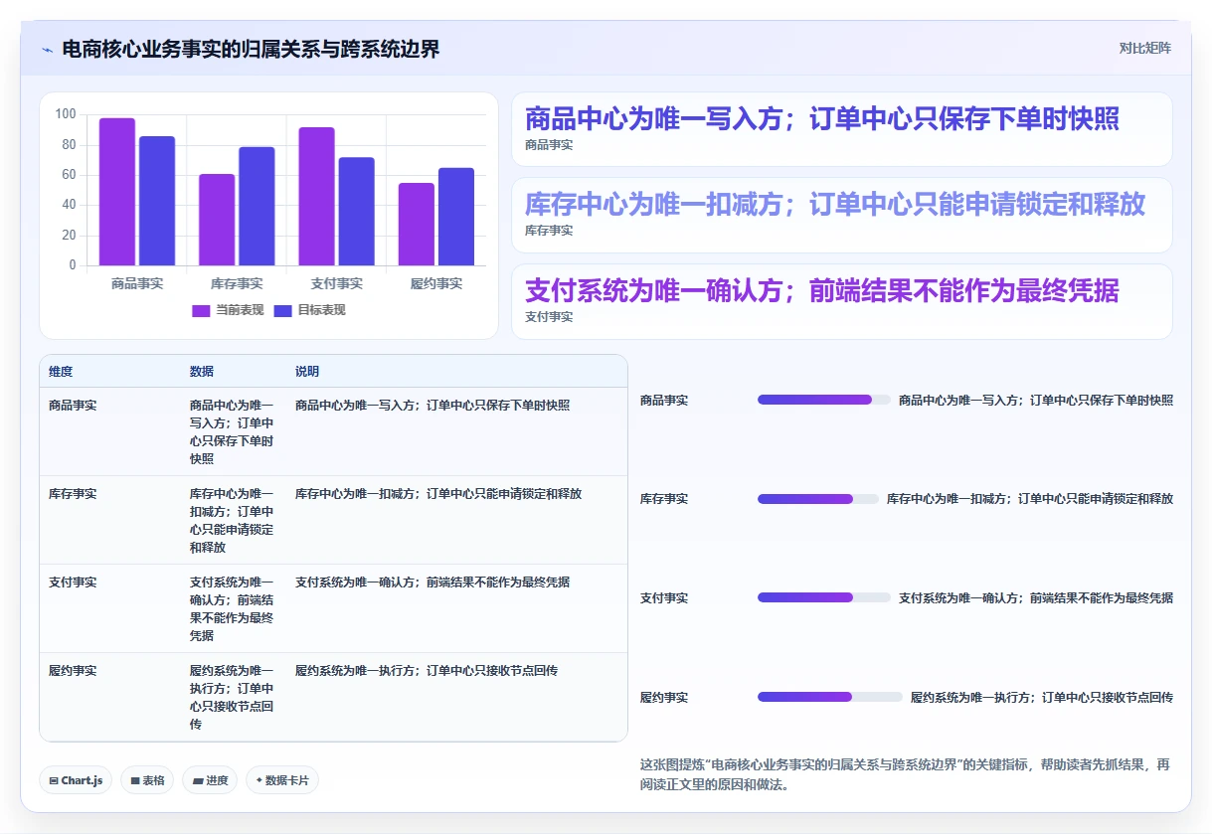Click title 电商核心业务事实的归属关系与跨系统边界
This screenshot has height=834, width=1212.
pyautogui.click(x=251, y=50)
